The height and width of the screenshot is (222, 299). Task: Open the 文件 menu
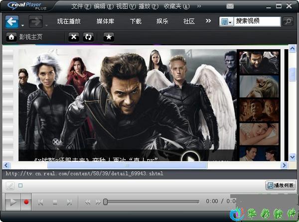point(81,6)
